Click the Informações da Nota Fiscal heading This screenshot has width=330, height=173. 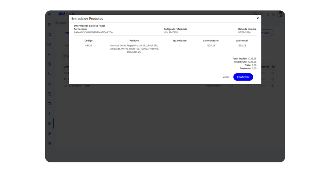89,26
